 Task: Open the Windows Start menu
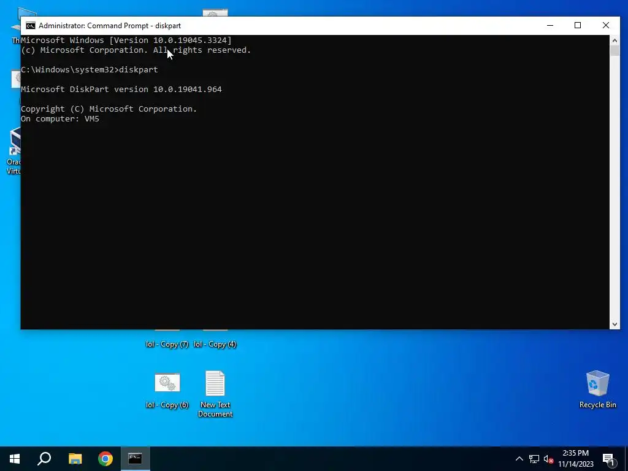click(15, 459)
